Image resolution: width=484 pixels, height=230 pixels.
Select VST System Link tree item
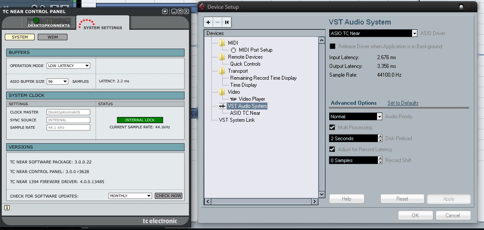pos(237,120)
